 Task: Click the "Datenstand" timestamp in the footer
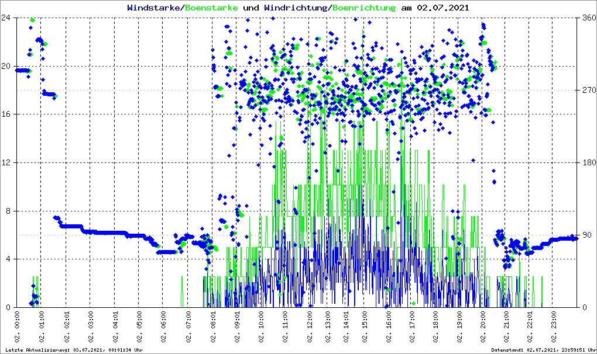(x=542, y=350)
